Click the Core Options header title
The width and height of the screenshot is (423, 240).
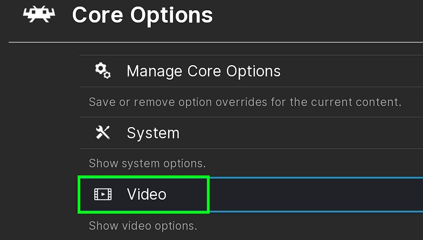[142, 15]
